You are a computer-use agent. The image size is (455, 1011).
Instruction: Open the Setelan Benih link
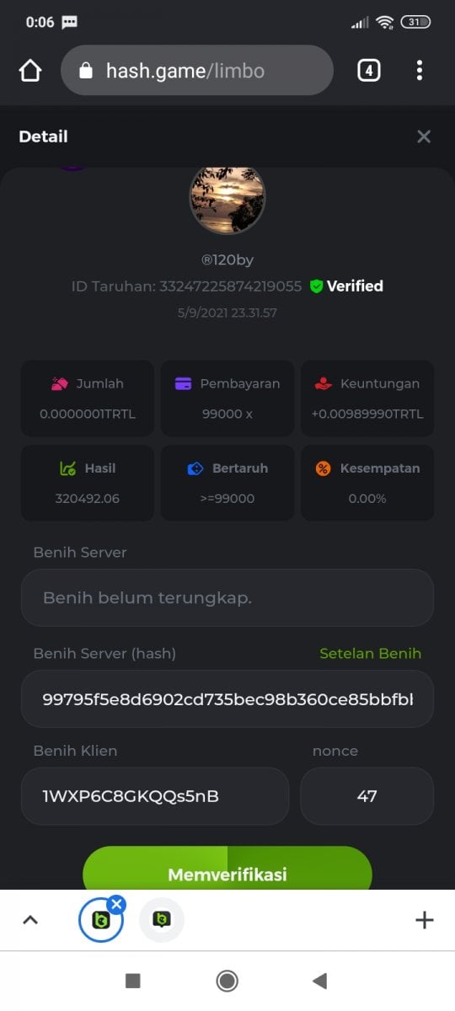coord(371,654)
